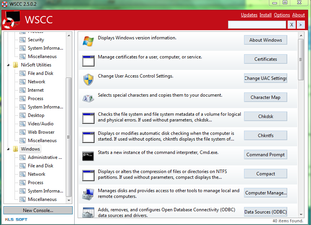The width and height of the screenshot is (311, 225).
Task: Open Computer Management button
Action: tap(265, 193)
